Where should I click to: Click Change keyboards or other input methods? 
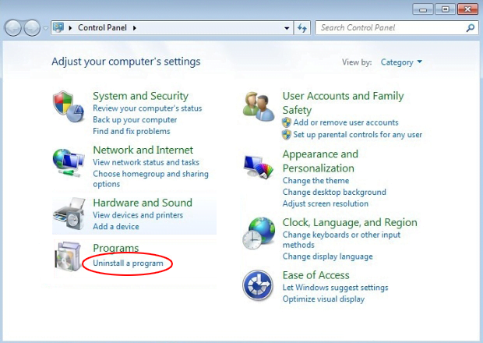point(341,239)
